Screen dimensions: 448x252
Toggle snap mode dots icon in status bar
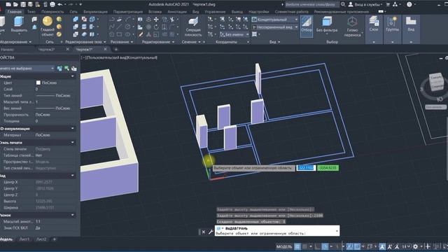[304, 246]
